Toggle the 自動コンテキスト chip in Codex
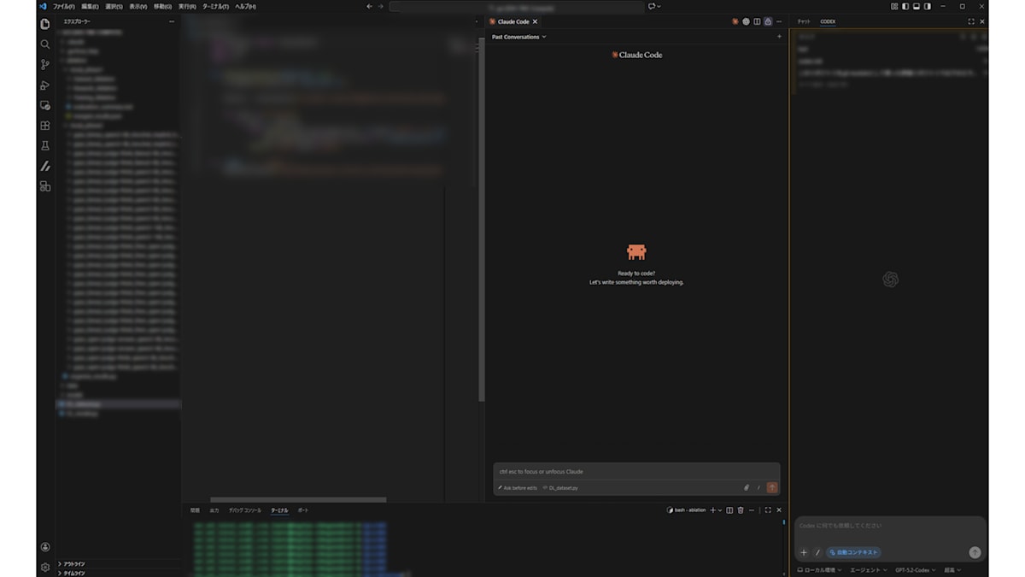Screen dimensions: 1025x577 (853, 552)
